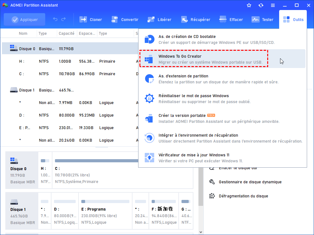Select As. de création de CD bootable
The width and height of the screenshot is (314, 235).
tap(222, 39)
